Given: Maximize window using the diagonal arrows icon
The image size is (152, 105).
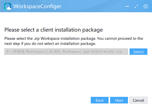Looking at the screenshot, I should 136,6.
